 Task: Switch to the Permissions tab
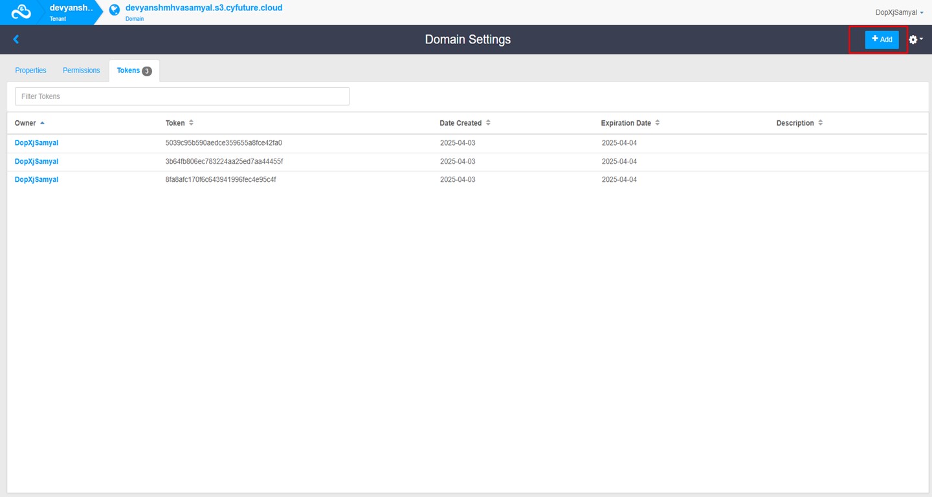[81, 70]
